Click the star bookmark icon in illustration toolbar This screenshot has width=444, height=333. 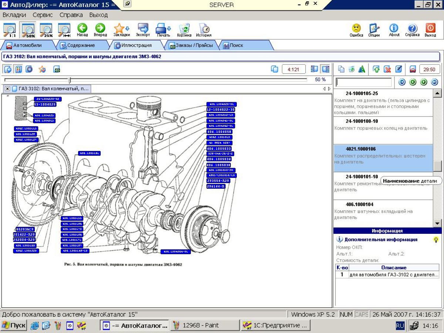42,69
